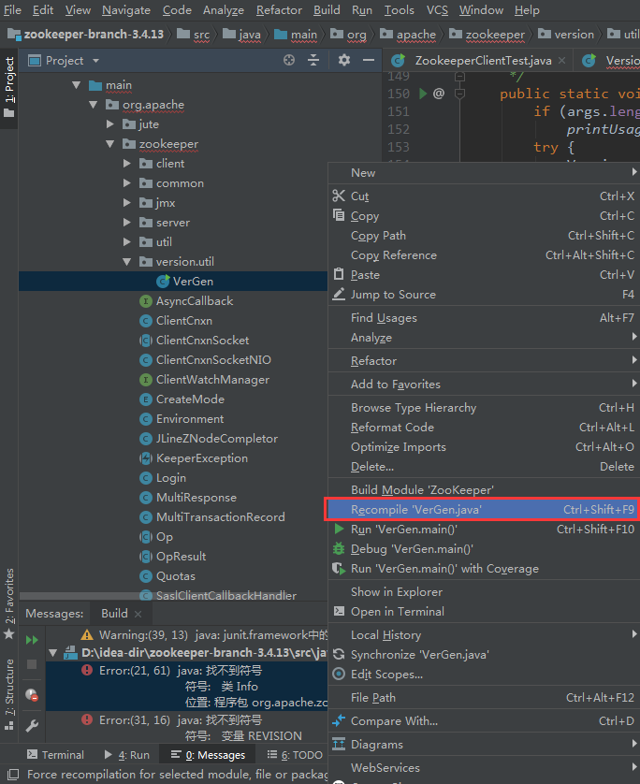Click the tool windows toggle icon in status bar
Viewport: 640px width, 784px height.
point(13,775)
